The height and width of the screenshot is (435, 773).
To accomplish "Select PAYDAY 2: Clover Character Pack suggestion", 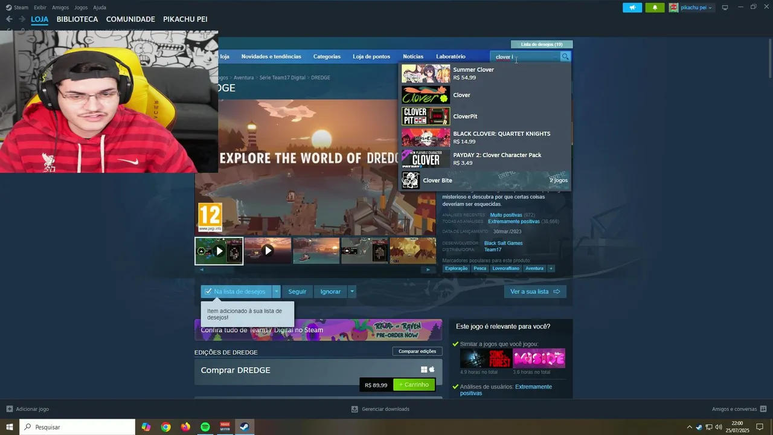I will coord(485,158).
